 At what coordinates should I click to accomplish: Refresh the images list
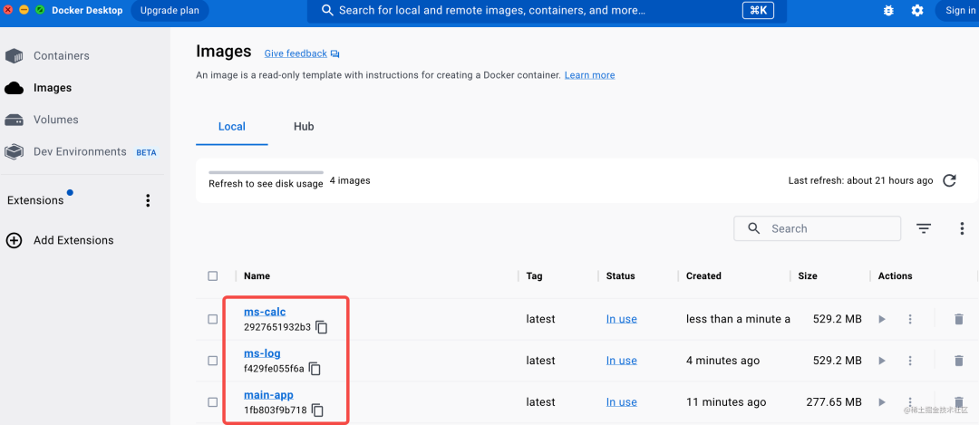[949, 180]
